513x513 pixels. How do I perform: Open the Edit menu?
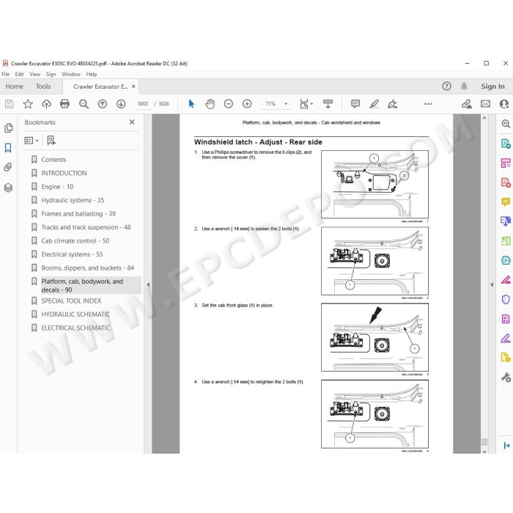[x=19, y=74]
